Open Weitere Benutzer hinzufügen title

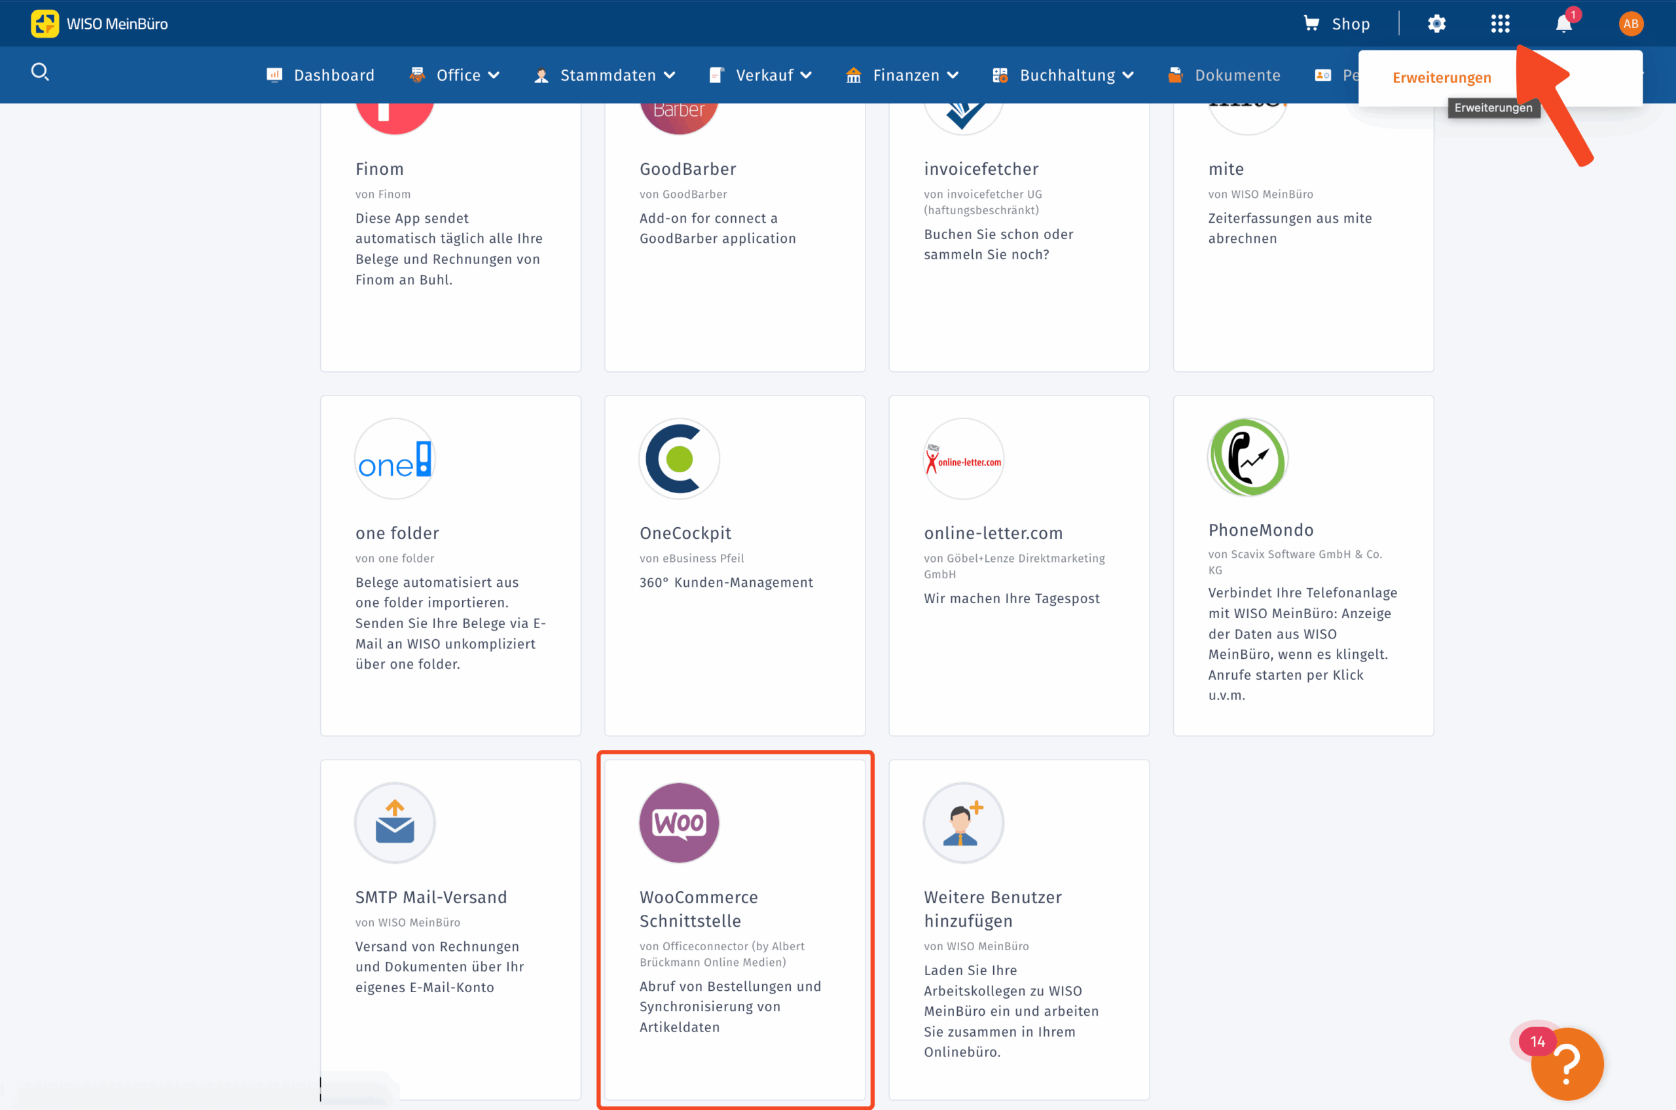[993, 909]
